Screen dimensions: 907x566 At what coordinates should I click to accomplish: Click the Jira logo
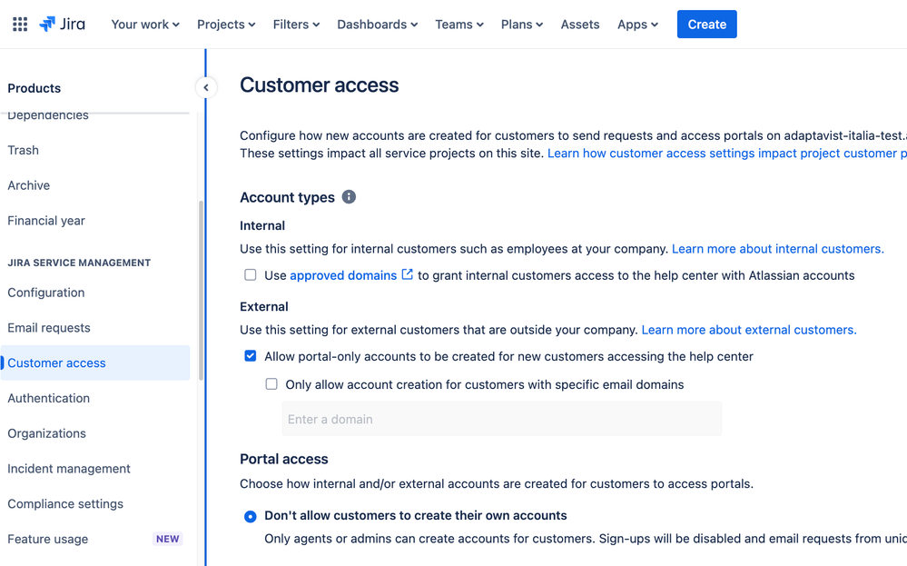tap(62, 25)
